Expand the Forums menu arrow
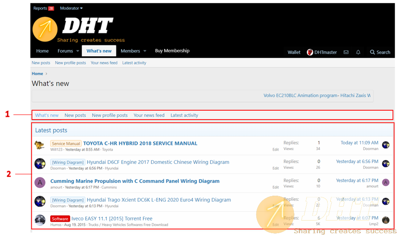The height and width of the screenshot is (236, 398). click(x=77, y=51)
